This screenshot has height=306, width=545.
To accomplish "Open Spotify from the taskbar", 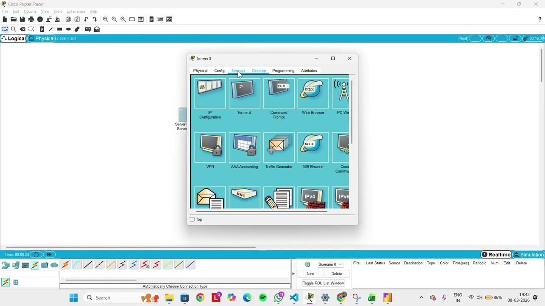I will 263,297.
